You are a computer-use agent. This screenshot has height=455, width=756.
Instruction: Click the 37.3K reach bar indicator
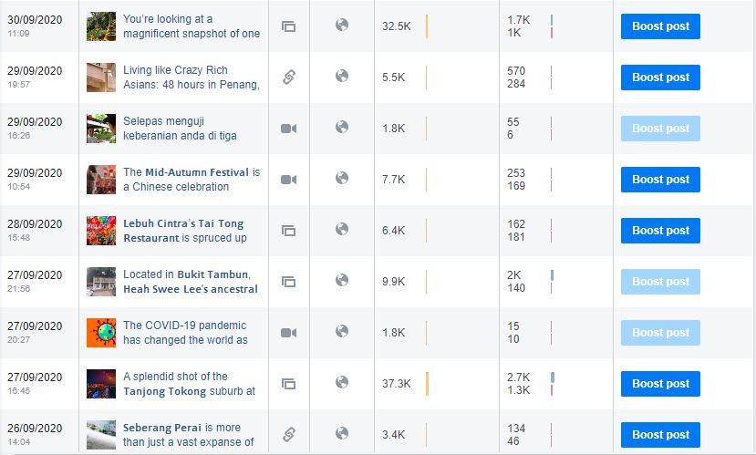click(427, 384)
